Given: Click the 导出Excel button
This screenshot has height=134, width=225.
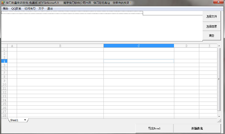Looking at the screenshot, I should pyautogui.click(x=154, y=128).
